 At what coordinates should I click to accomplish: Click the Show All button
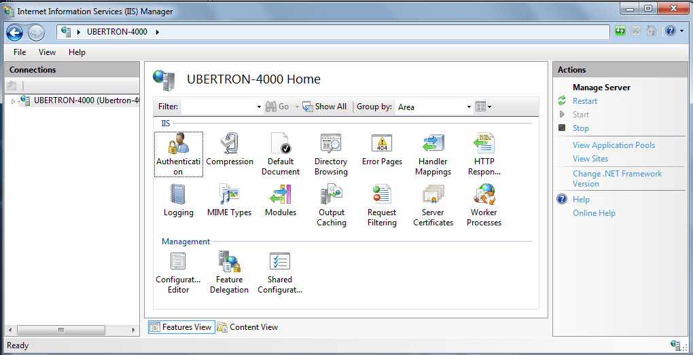[324, 107]
